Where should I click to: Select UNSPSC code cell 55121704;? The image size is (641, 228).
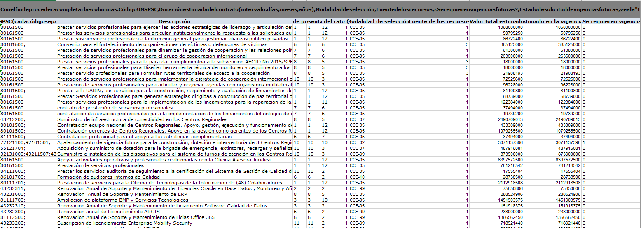28,148
